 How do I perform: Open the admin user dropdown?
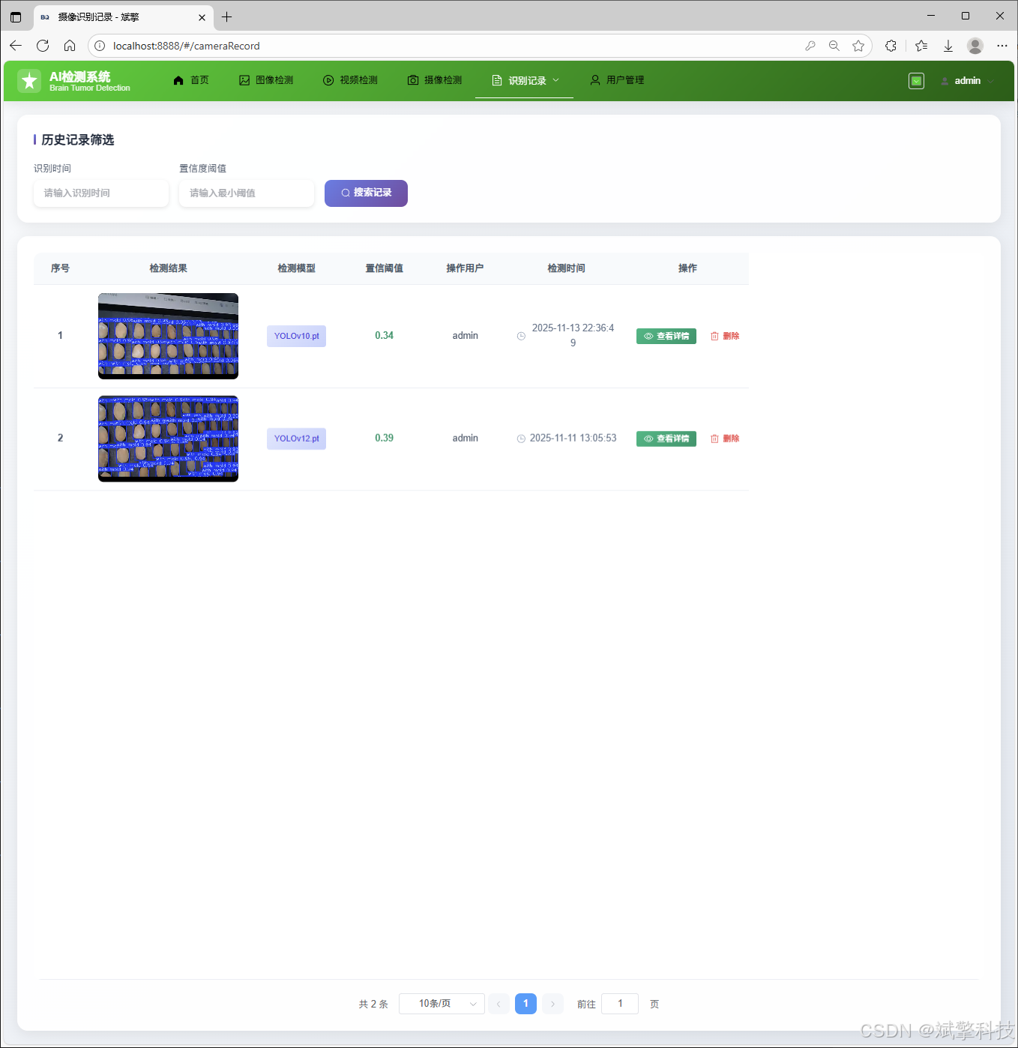tap(967, 81)
